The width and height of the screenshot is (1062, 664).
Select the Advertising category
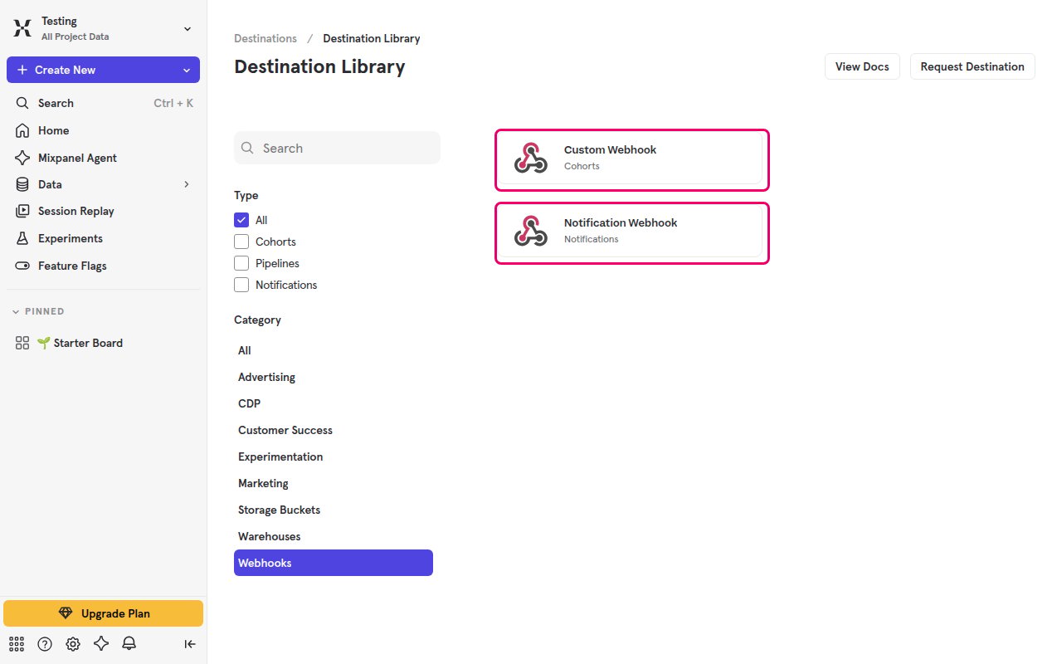coord(334,377)
